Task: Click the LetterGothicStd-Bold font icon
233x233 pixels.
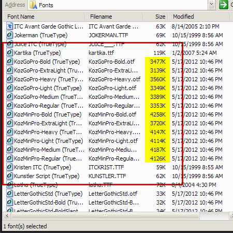Action: pyautogui.click(x=10, y=202)
